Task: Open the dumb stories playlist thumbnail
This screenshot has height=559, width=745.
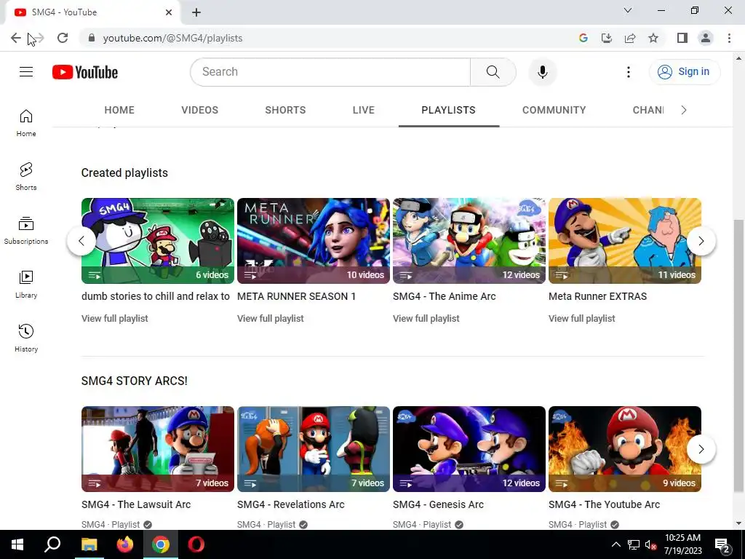Action: tap(158, 241)
